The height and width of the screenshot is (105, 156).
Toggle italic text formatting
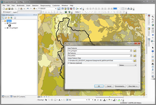pos(98,100)
